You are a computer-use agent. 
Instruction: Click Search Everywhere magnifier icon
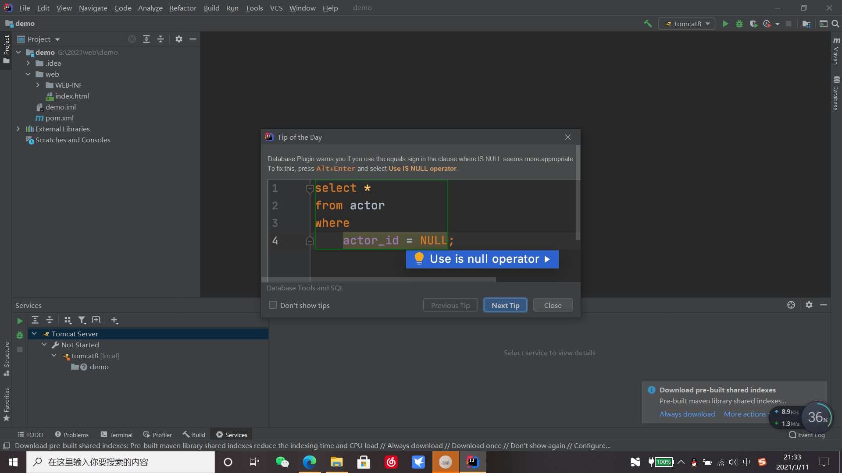coord(835,24)
